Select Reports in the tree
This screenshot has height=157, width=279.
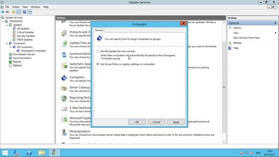coord(17,62)
